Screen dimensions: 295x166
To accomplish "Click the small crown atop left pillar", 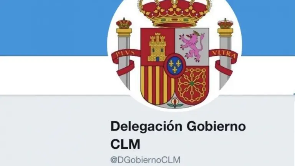I will (x=124, y=23).
